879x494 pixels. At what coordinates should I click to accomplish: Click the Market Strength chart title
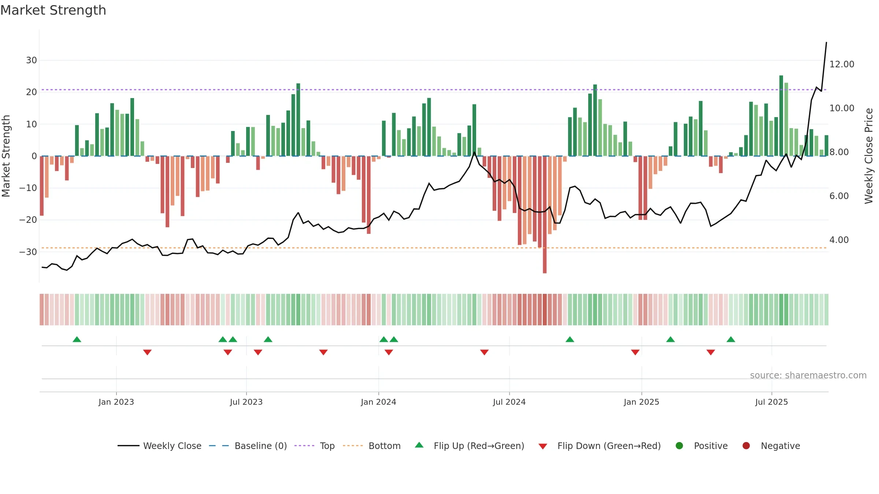[53, 10]
